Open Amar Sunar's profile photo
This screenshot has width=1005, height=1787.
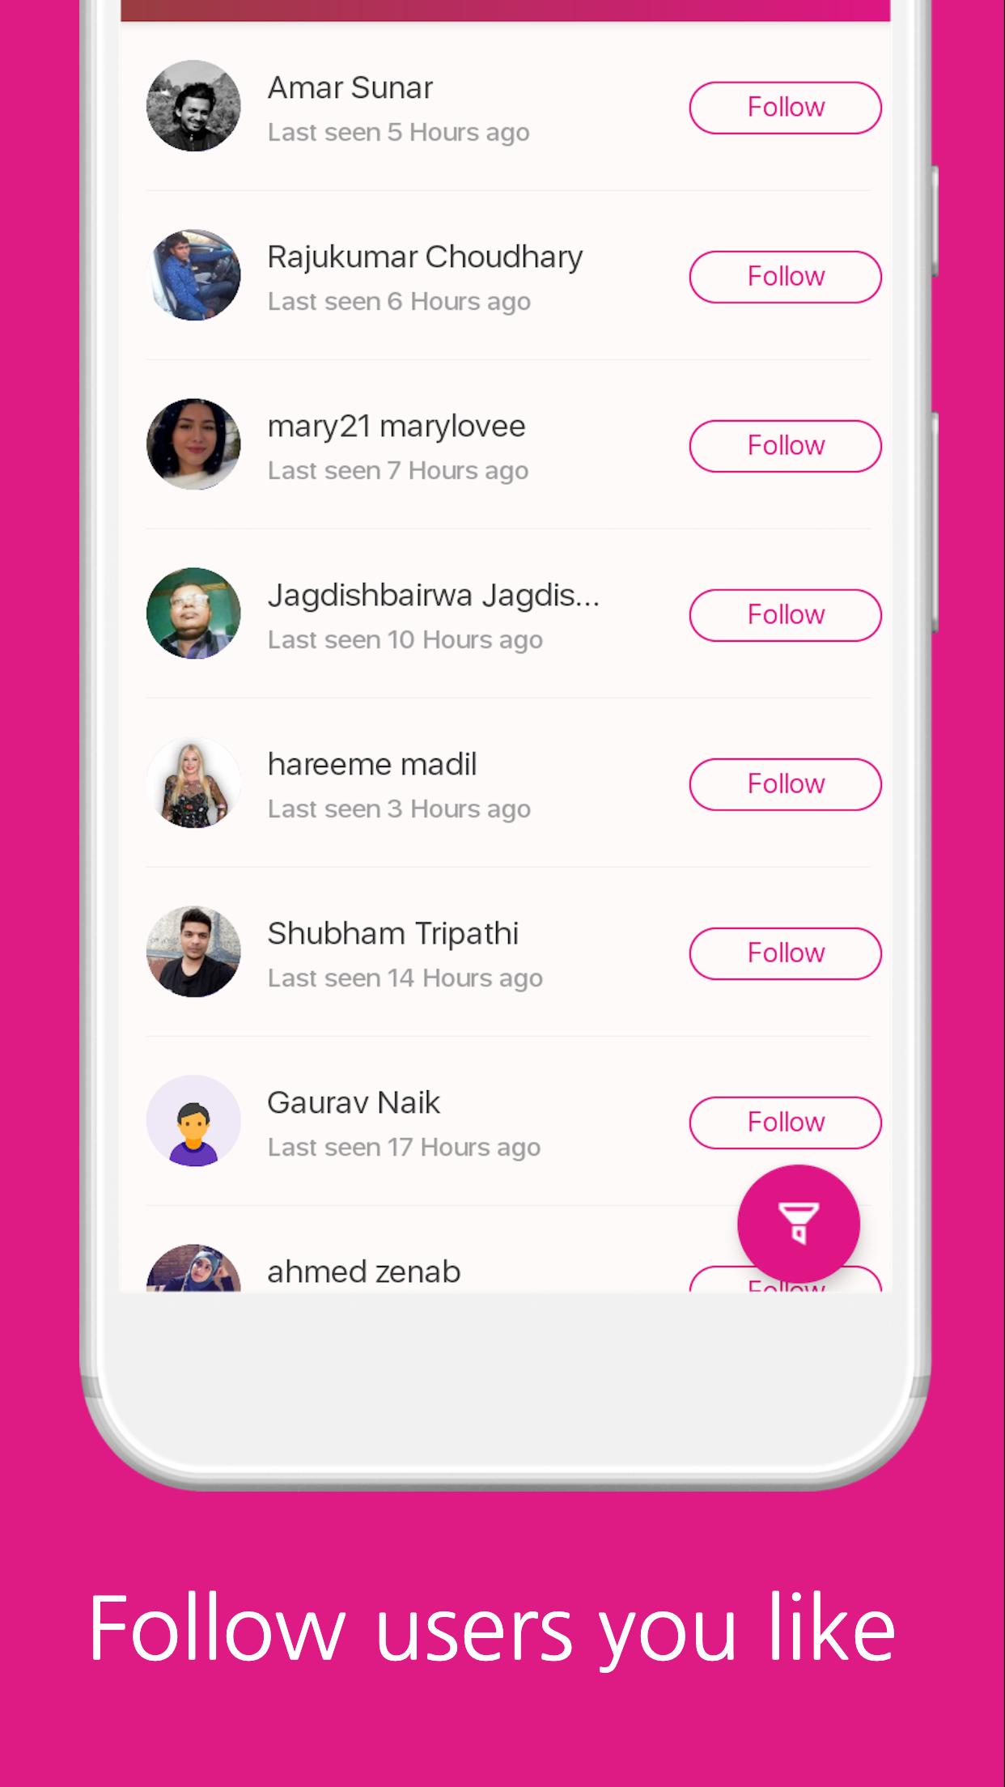(x=193, y=106)
